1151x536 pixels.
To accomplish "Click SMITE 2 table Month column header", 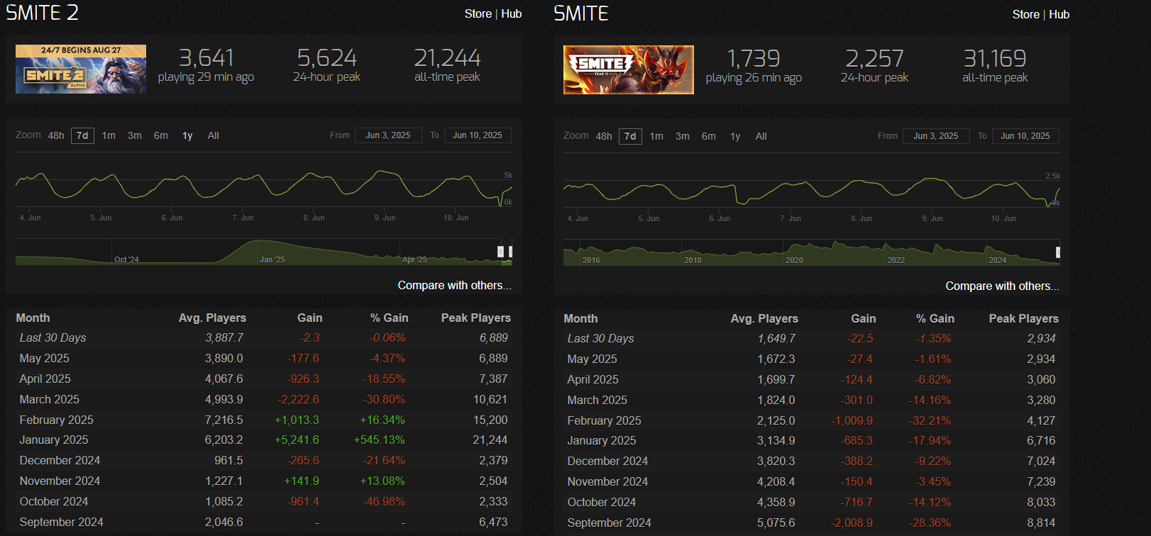I will click(x=33, y=318).
